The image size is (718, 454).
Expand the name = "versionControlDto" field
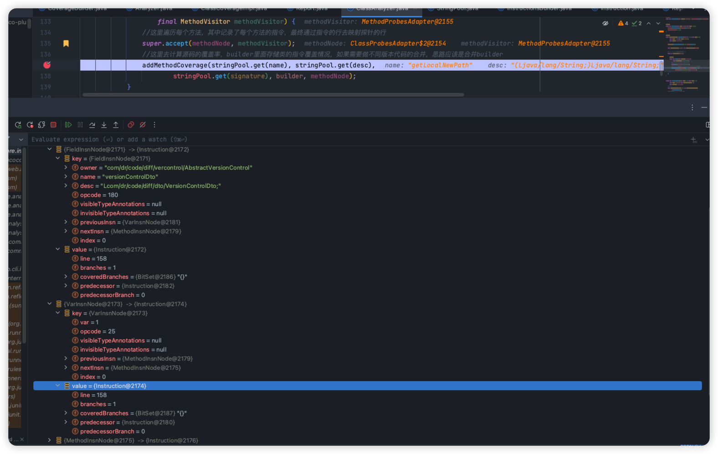pyautogui.click(x=66, y=177)
